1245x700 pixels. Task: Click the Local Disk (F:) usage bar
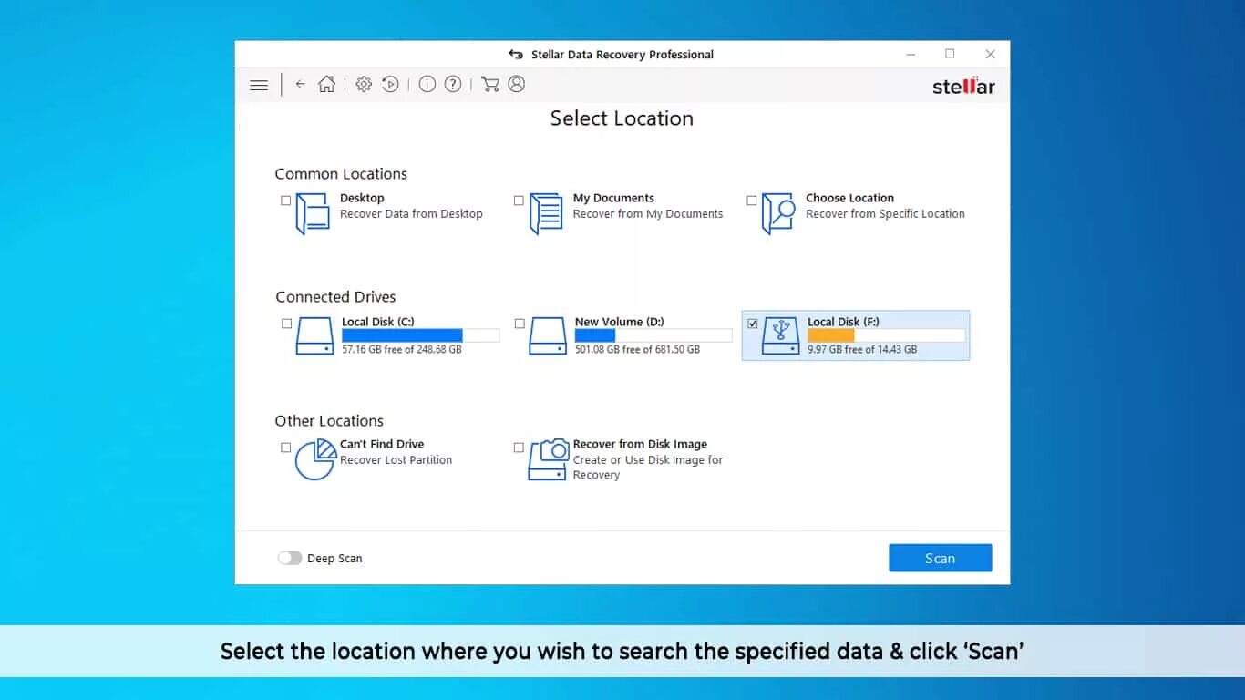[x=886, y=335]
